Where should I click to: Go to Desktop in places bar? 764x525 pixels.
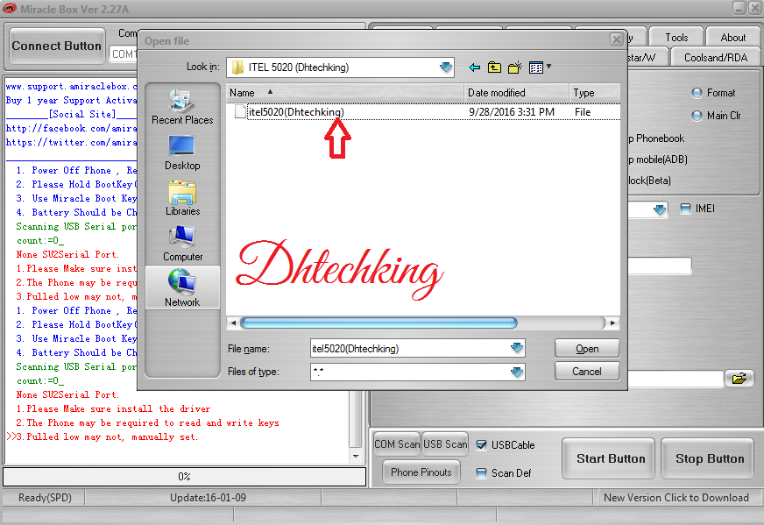pyautogui.click(x=182, y=153)
